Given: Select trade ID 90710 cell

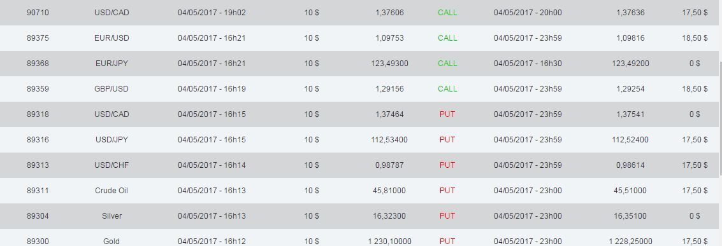Looking at the screenshot, I should pos(38,13).
